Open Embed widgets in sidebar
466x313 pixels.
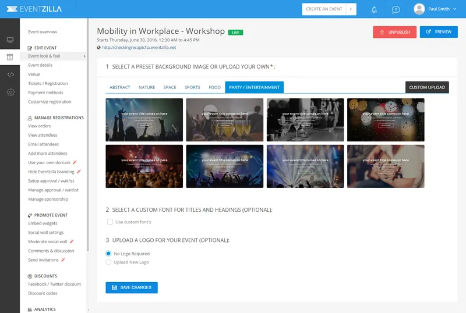click(x=43, y=223)
